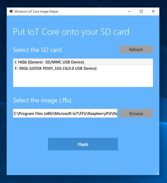This screenshot has height=183, width=167.
Task: Click the Refresh button
Action: pos(136,49)
